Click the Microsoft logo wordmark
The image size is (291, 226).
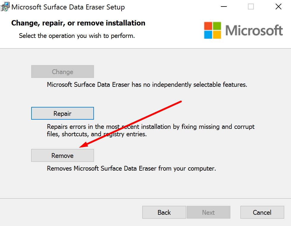click(254, 30)
